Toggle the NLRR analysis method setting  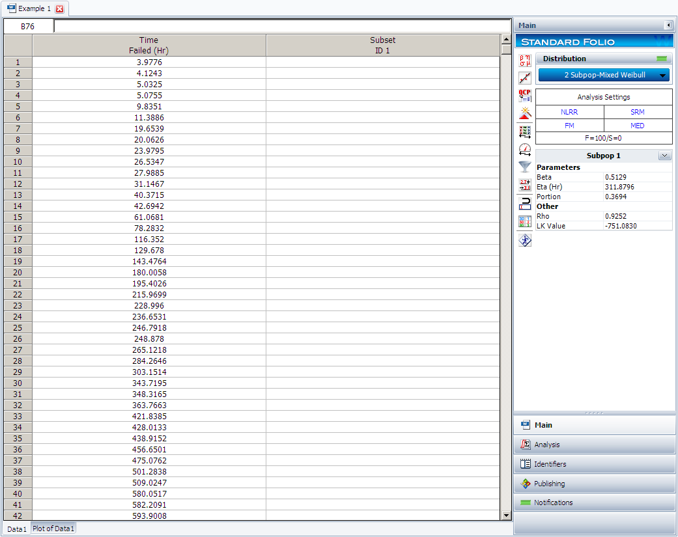coord(569,112)
